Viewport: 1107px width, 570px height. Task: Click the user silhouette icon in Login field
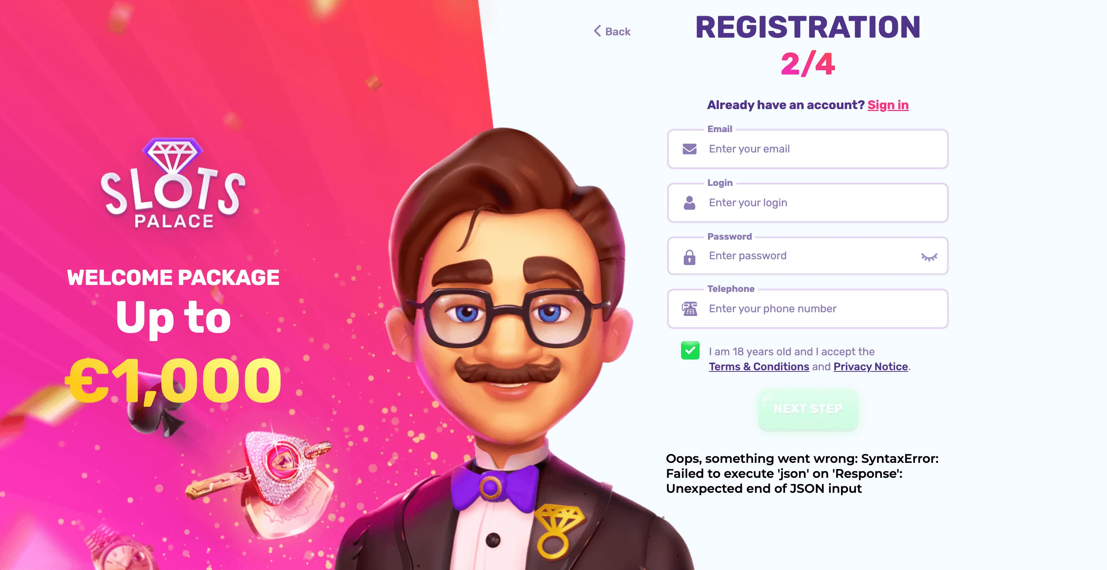point(689,203)
